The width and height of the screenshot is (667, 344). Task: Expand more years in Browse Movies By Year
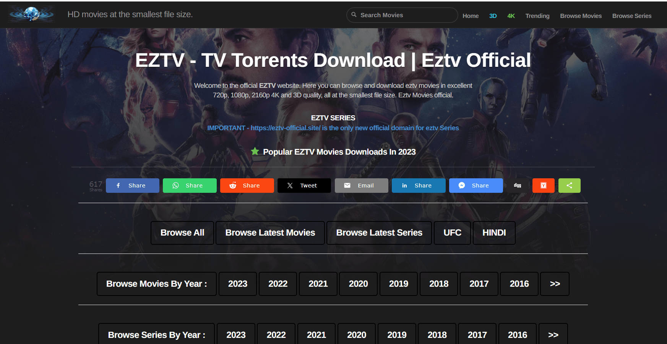[x=555, y=284]
